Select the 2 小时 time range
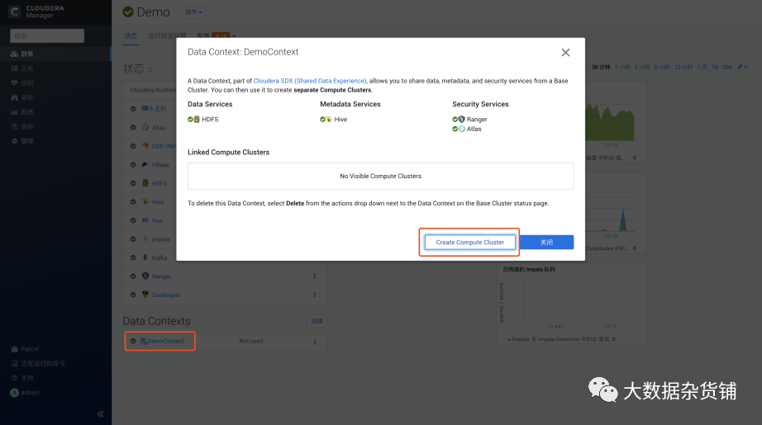Screen dimensions: 762x425 point(642,67)
